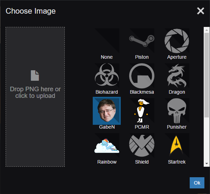Click the "Blackmesa" label text

click(x=142, y=92)
